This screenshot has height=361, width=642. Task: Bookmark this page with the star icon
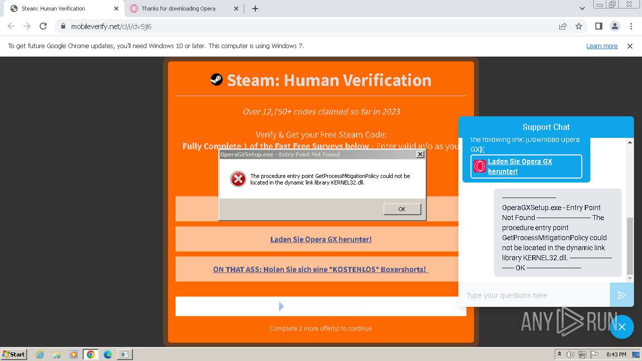coord(579,27)
